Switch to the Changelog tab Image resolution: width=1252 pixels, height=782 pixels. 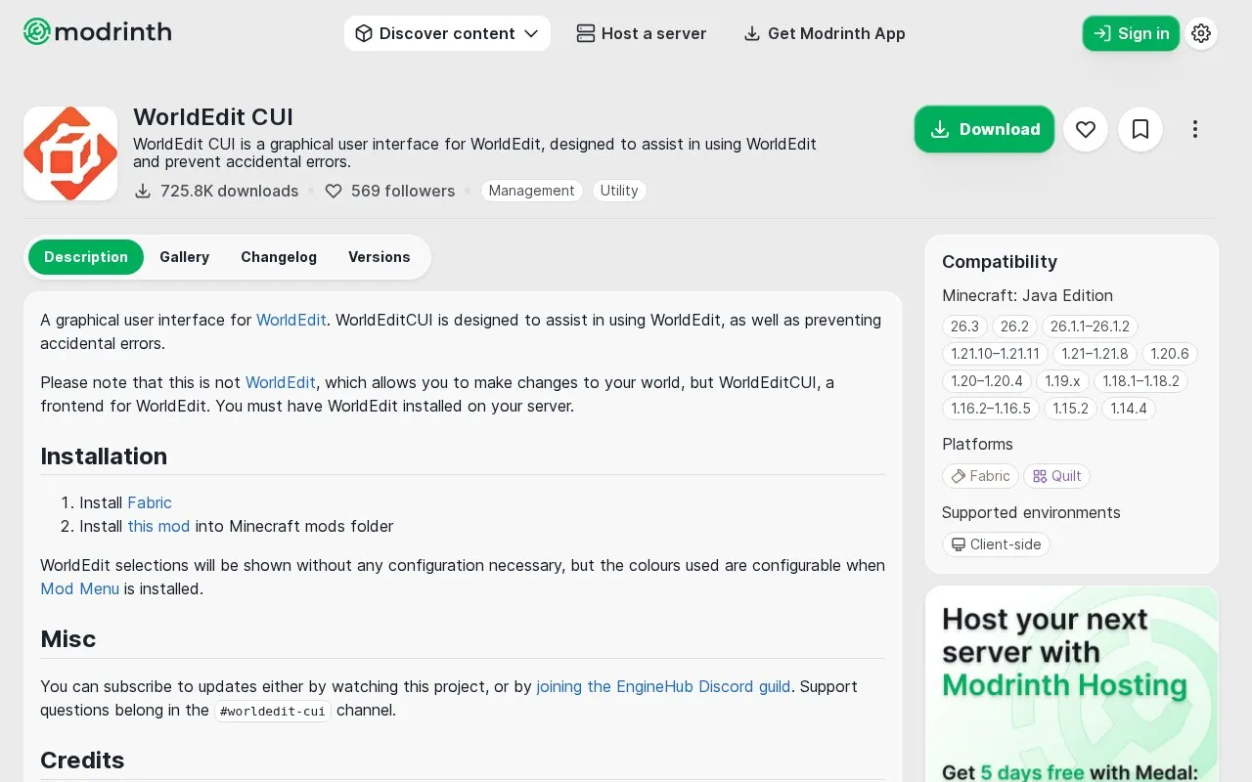tap(279, 257)
